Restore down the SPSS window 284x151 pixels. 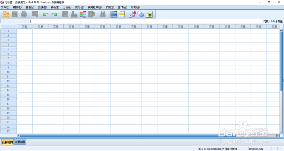(x=269, y=2)
